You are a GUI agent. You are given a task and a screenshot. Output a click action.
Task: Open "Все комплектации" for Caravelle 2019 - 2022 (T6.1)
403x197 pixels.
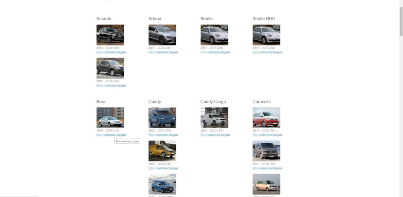(267, 135)
